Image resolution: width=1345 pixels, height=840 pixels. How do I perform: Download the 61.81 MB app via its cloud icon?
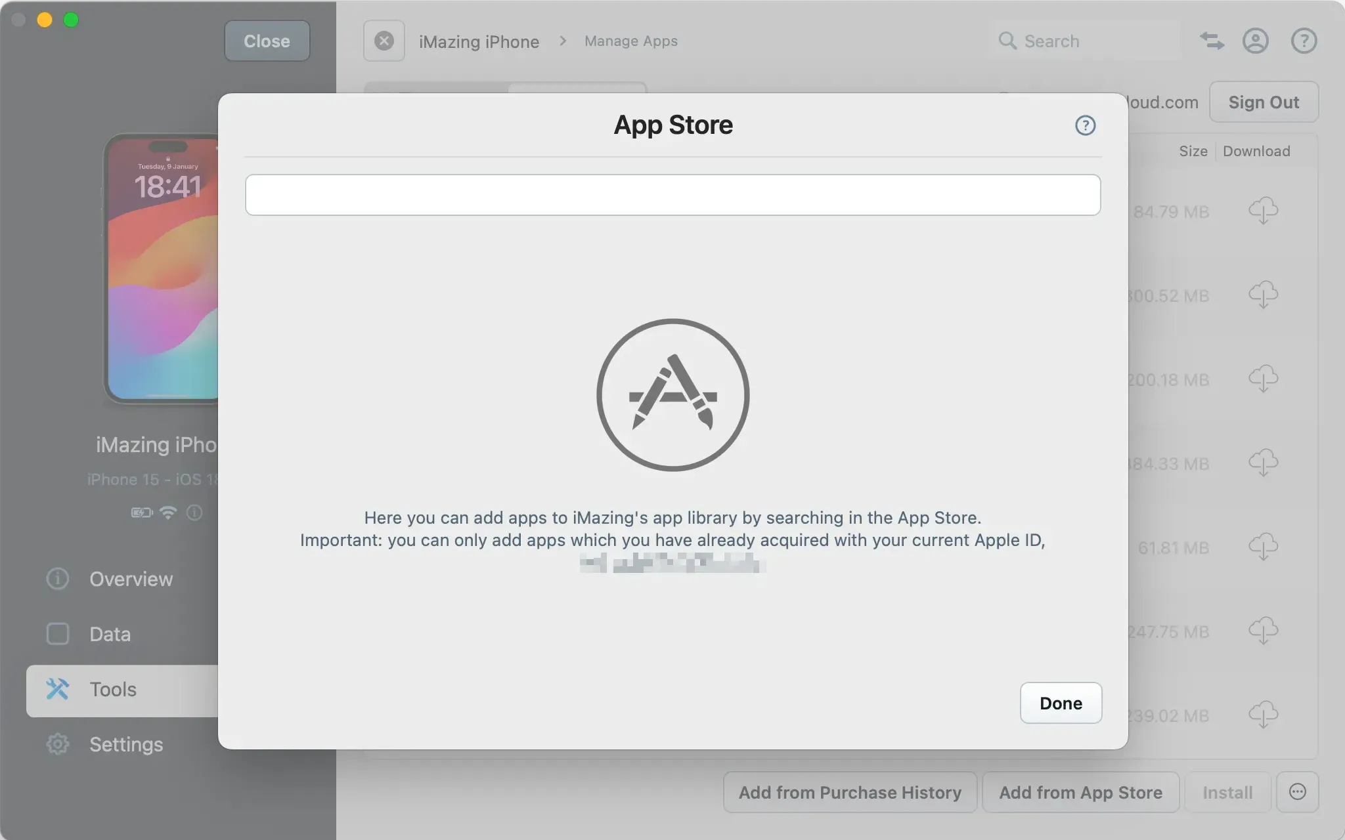tap(1264, 547)
